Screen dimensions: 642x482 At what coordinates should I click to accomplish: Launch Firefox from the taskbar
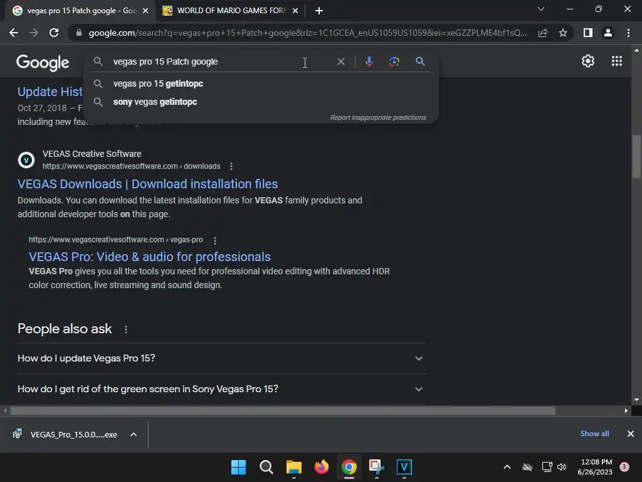(x=322, y=467)
